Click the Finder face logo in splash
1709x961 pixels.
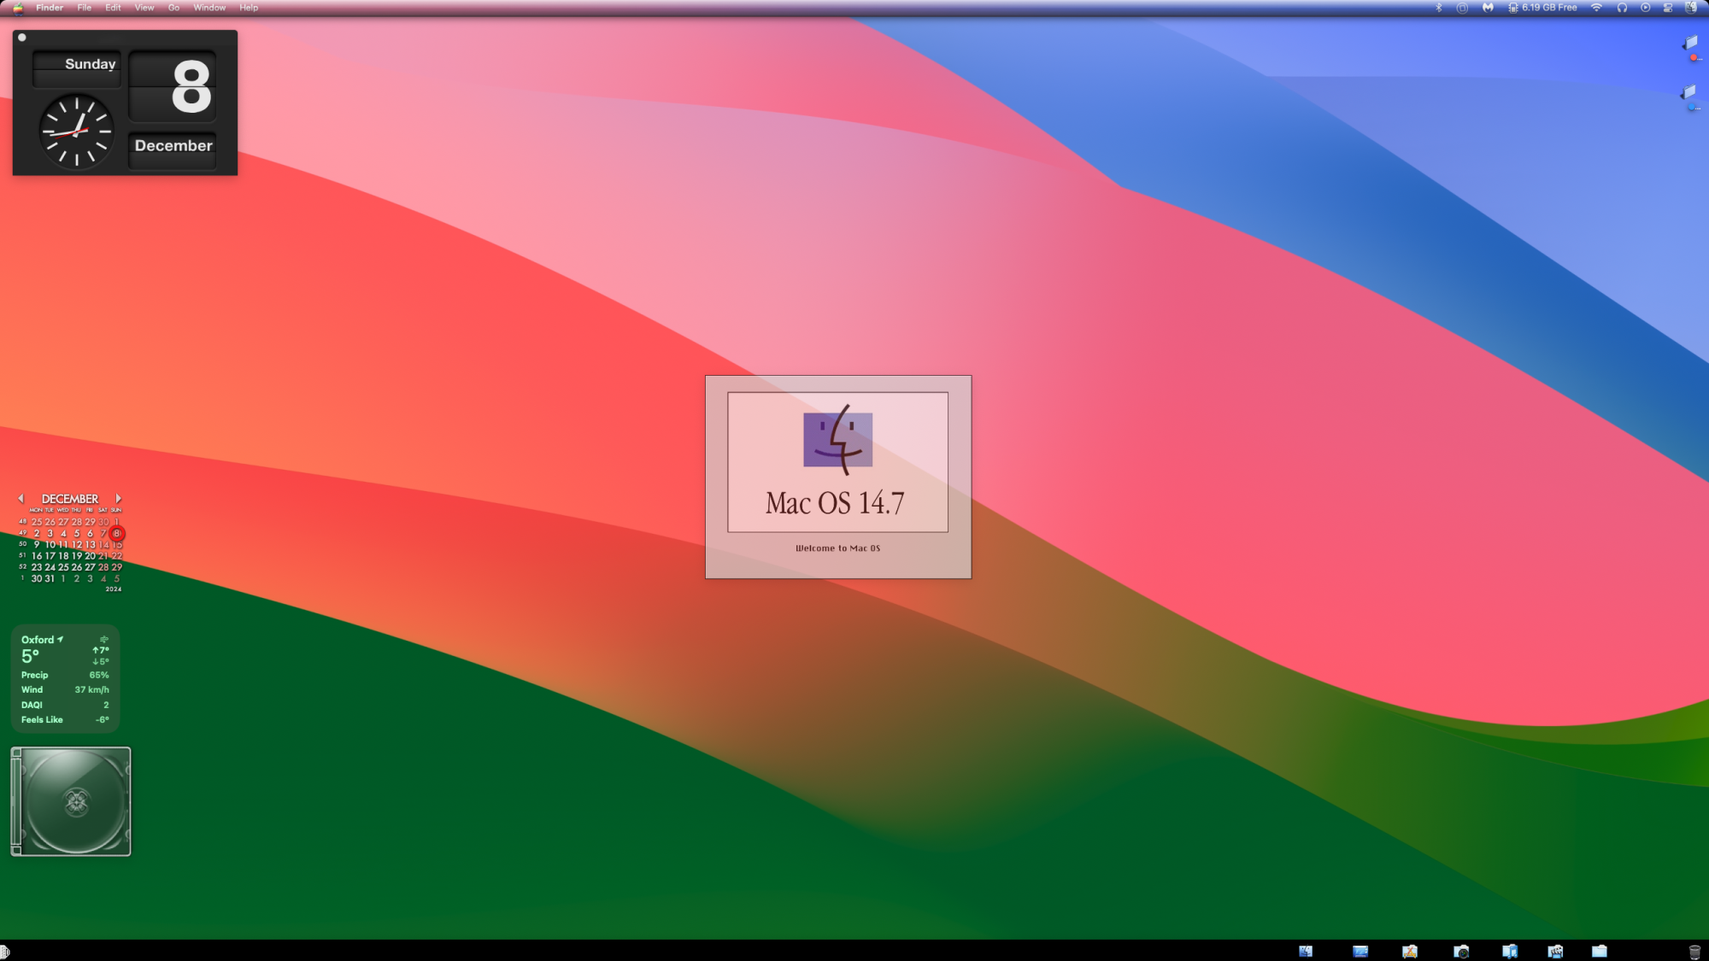tap(837, 440)
